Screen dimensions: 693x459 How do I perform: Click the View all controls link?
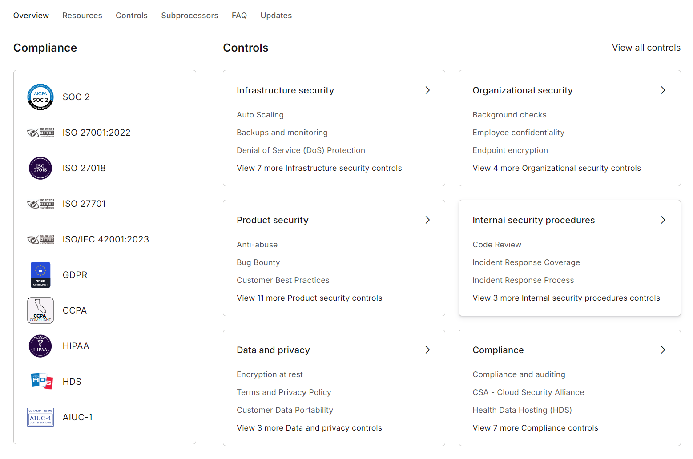[x=646, y=48]
